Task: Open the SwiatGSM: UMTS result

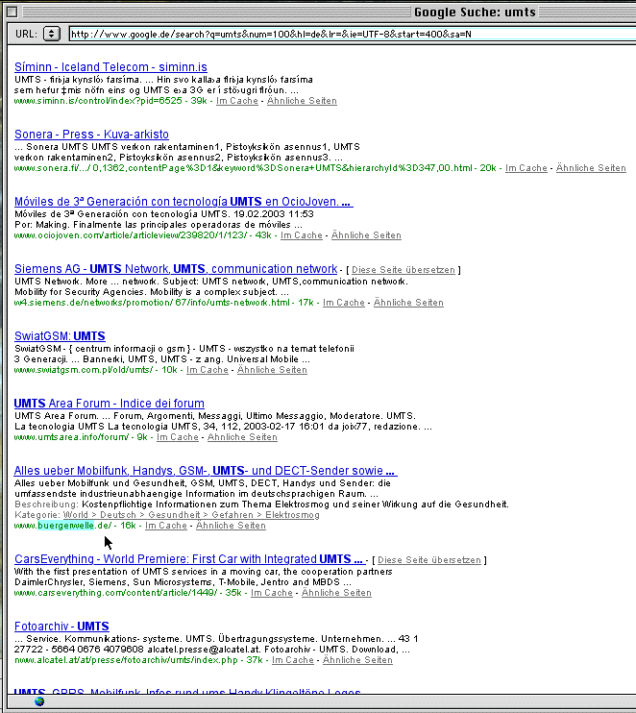Action: 60,336
